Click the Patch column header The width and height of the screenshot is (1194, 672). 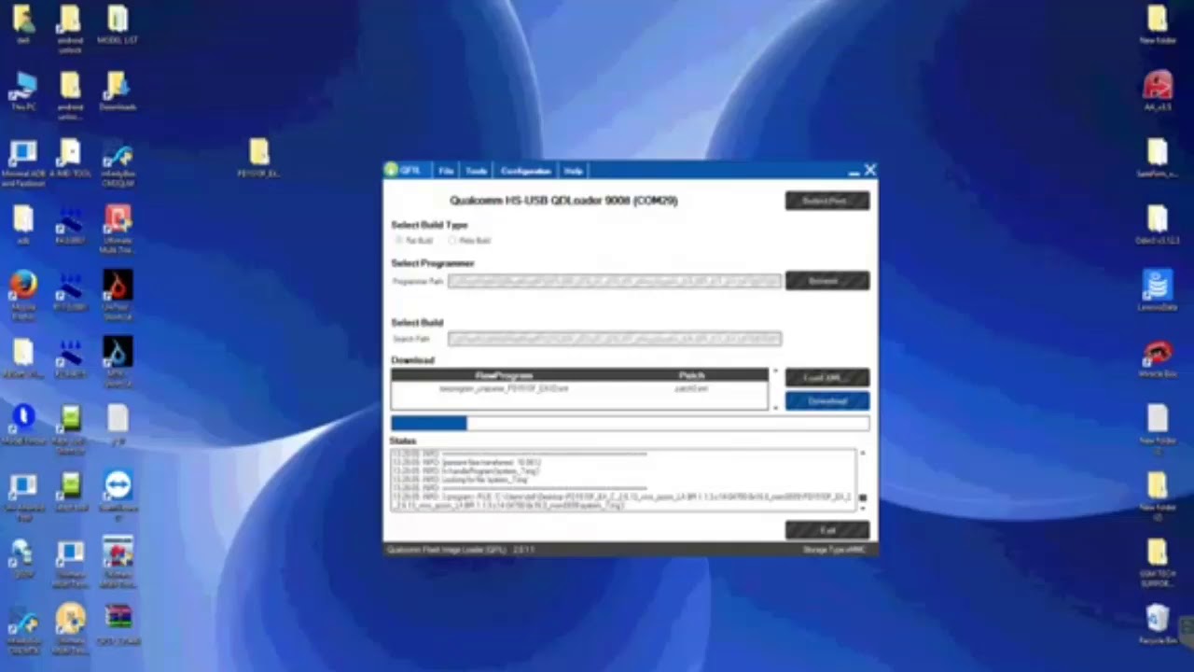pyautogui.click(x=691, y=375)
